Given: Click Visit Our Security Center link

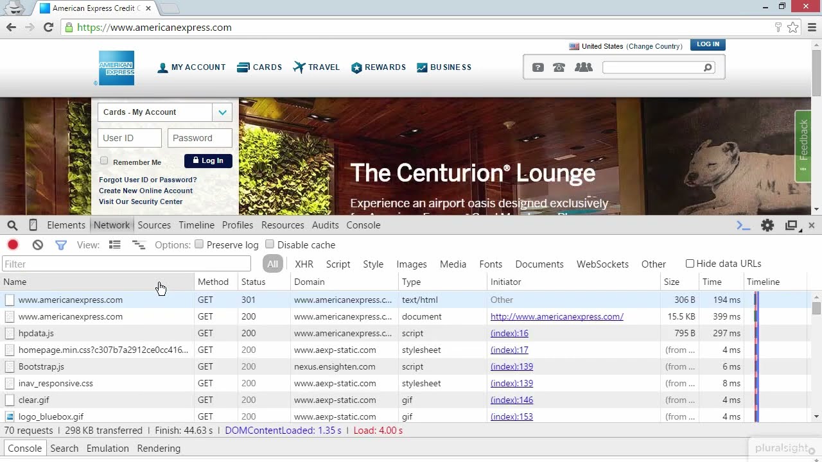Looking at the screenshot, I should coord(141,201).
